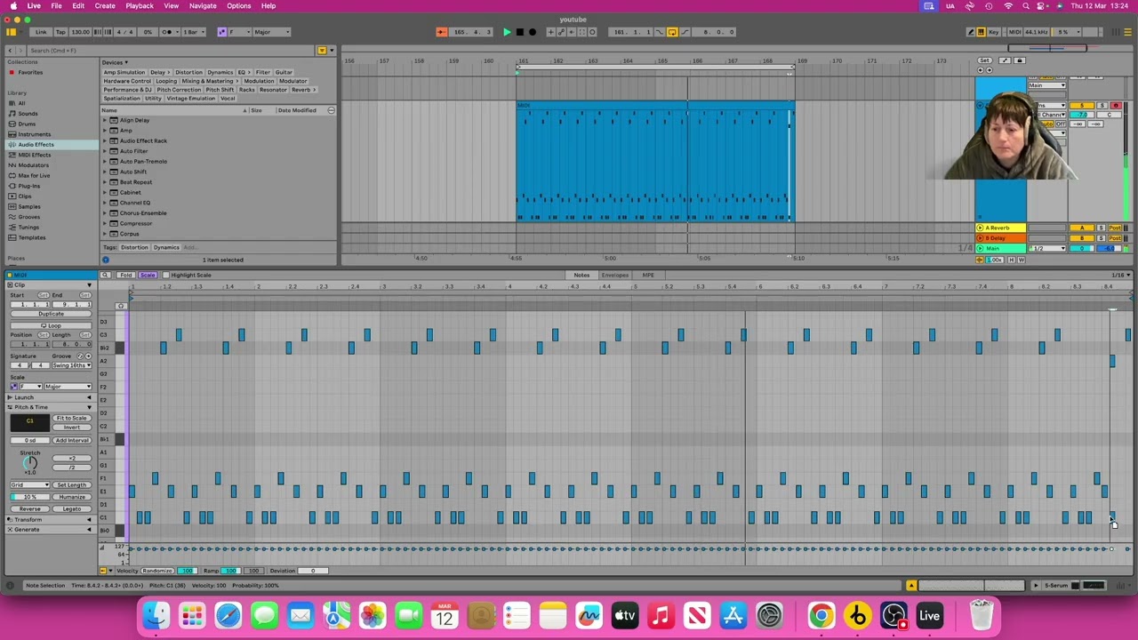
Task: Toggle Scale Mode icon in control bar
Action: [222, 32]
